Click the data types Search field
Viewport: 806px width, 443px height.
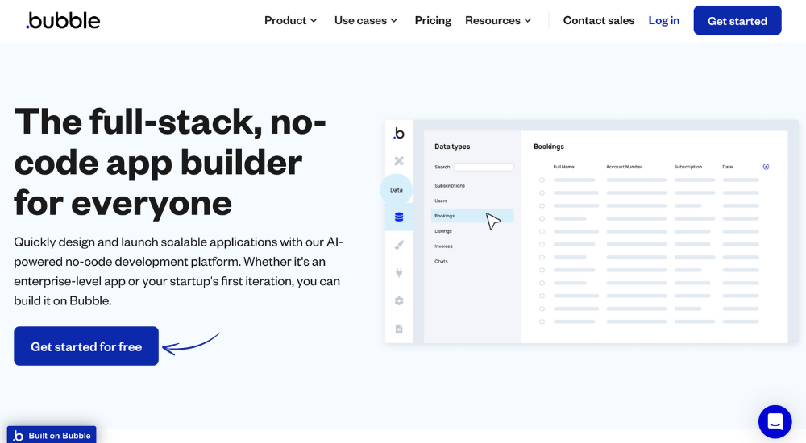point(484,167)
